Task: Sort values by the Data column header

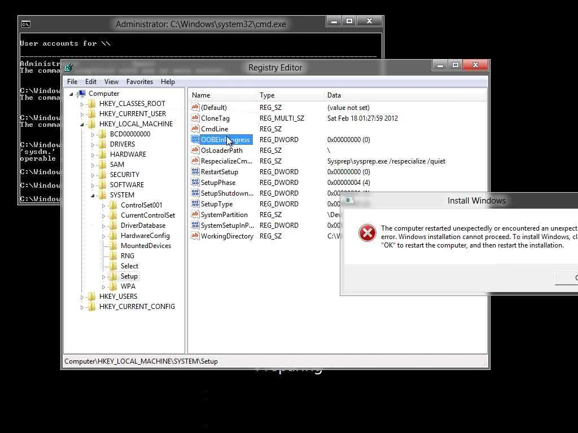Action: point(405,95)
